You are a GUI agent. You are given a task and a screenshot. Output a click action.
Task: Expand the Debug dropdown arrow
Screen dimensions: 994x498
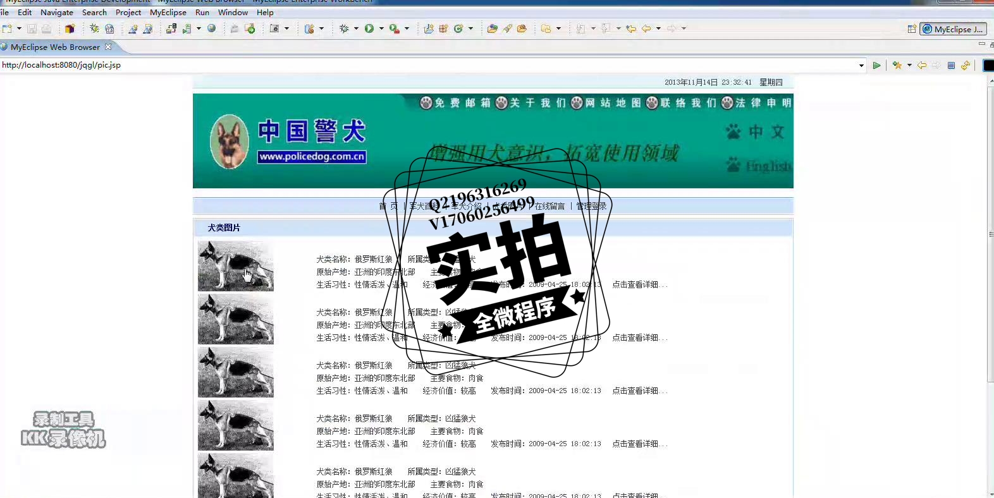point(356,28)
